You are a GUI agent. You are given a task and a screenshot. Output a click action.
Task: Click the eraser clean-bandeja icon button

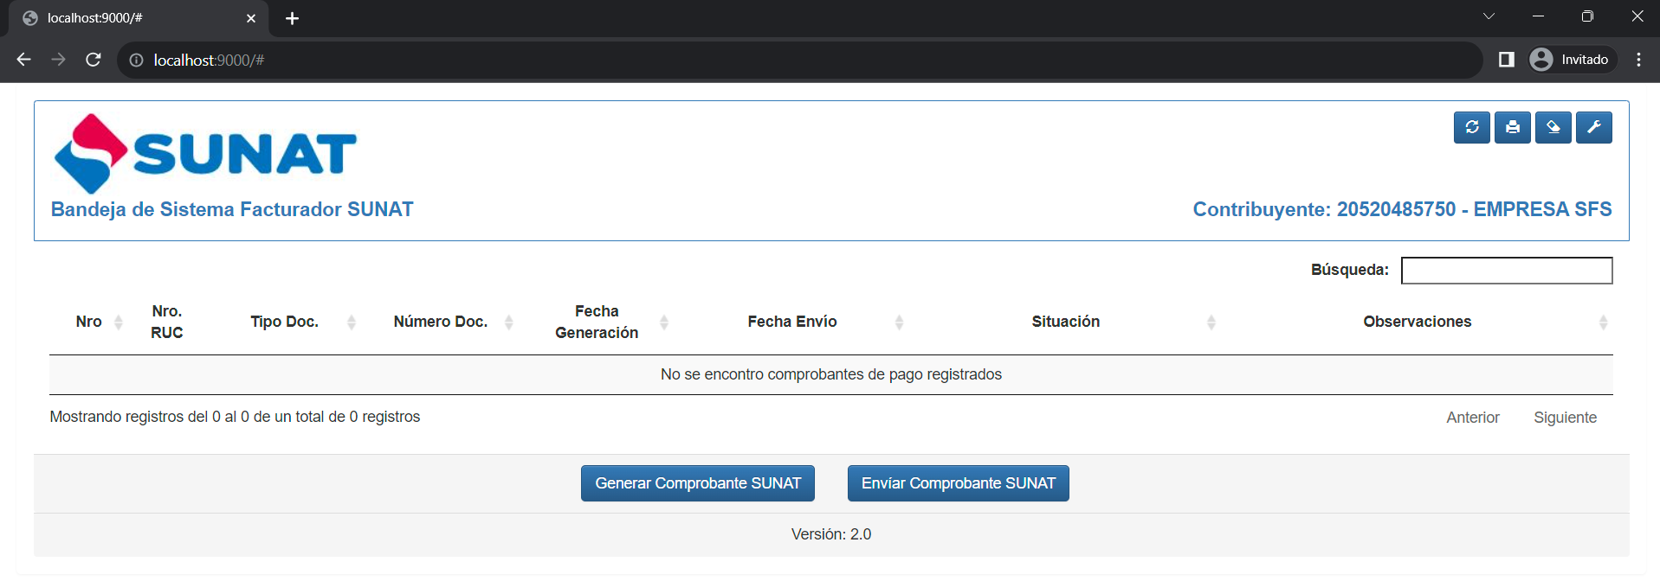pos(1553,127)
